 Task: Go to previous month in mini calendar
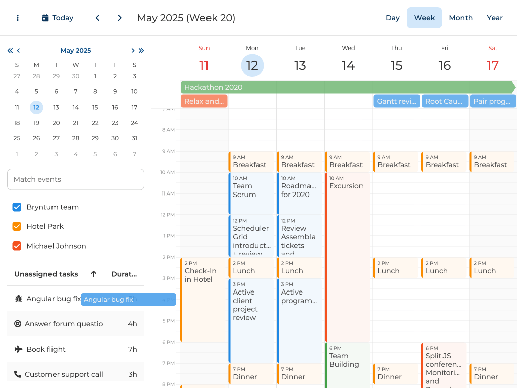coord(19,50)
